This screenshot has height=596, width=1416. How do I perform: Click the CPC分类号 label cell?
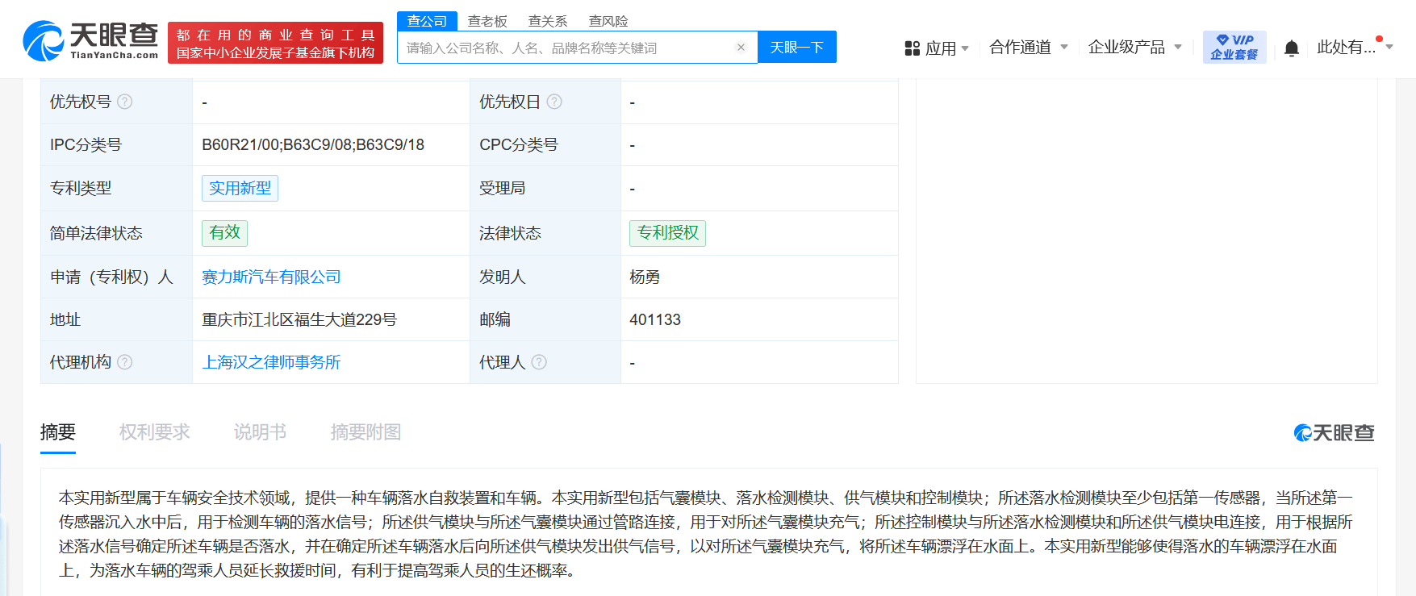click(545, 145)
